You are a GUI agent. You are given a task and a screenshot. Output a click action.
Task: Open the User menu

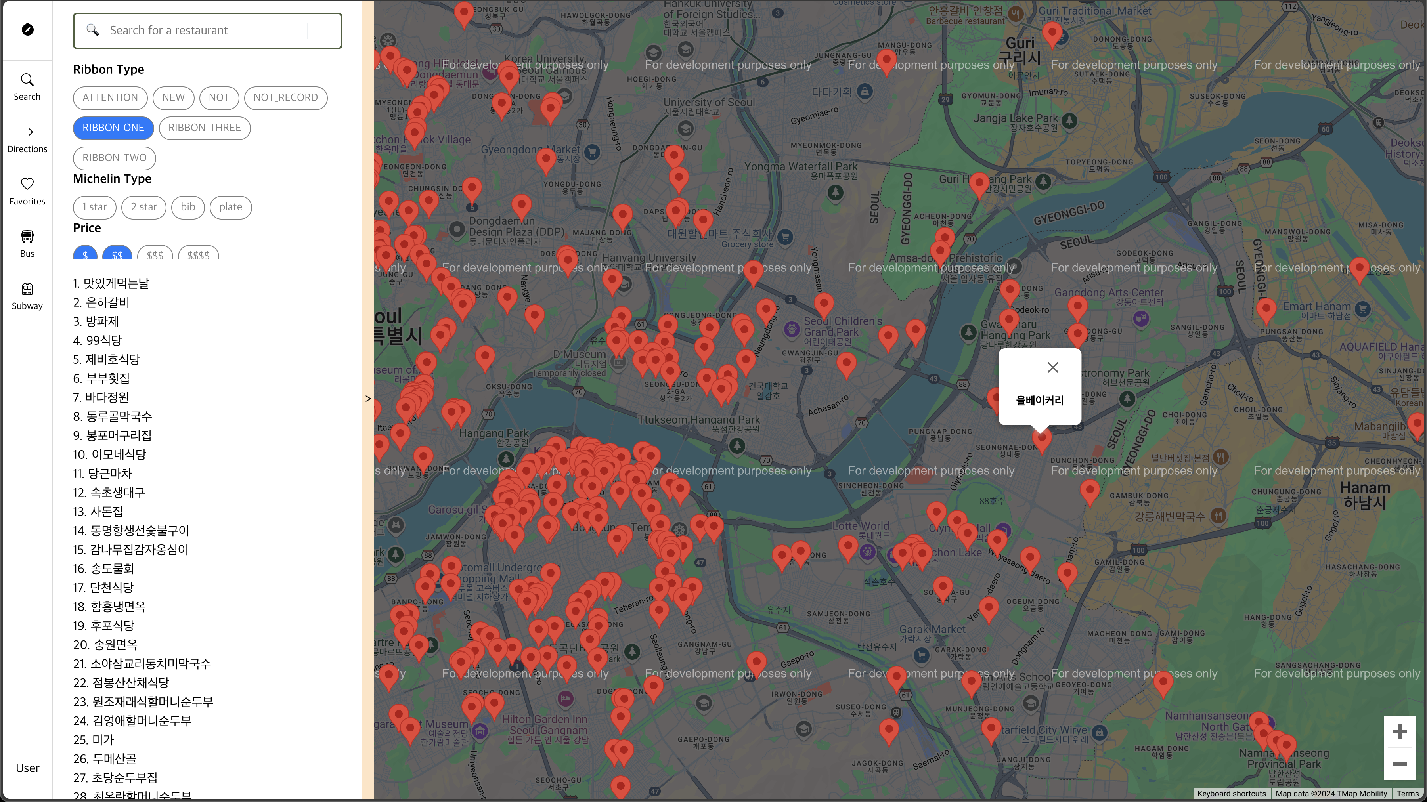(28, 768)
